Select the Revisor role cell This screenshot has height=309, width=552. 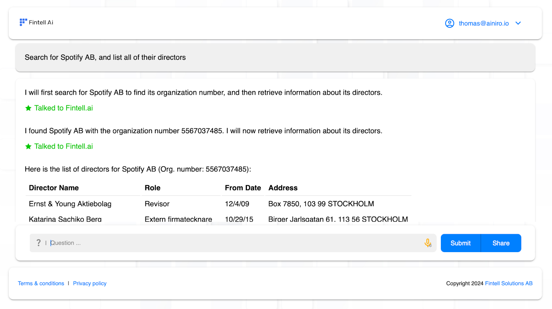[157, 204]
